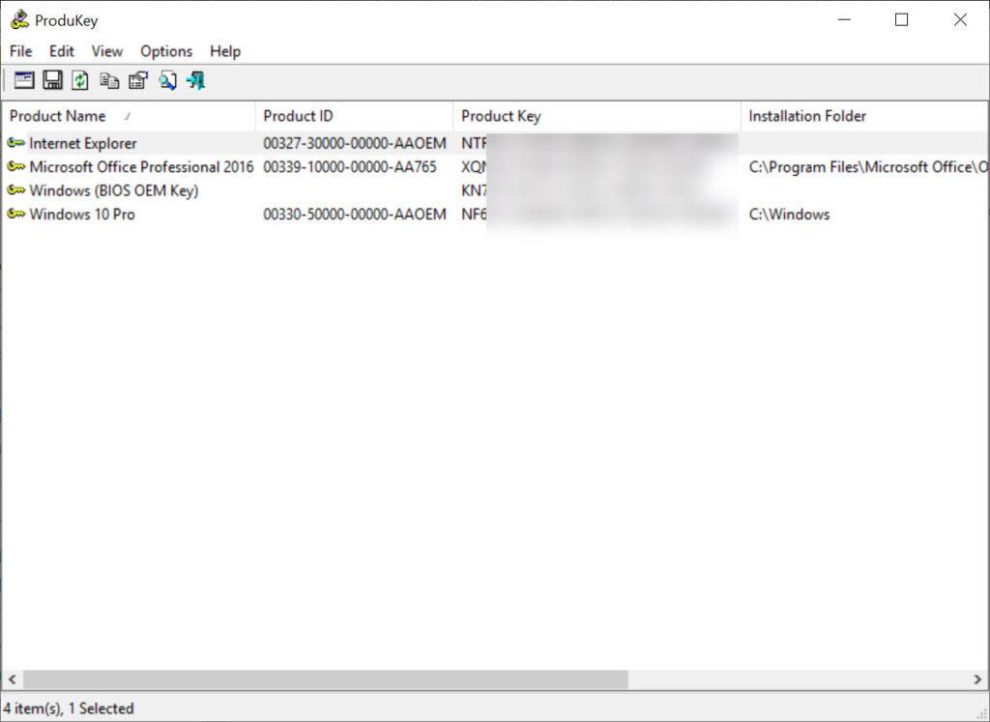Click the key icon beside Windows (BIOS OEM Key)
990x722 pixels.
tap(15, 190)
